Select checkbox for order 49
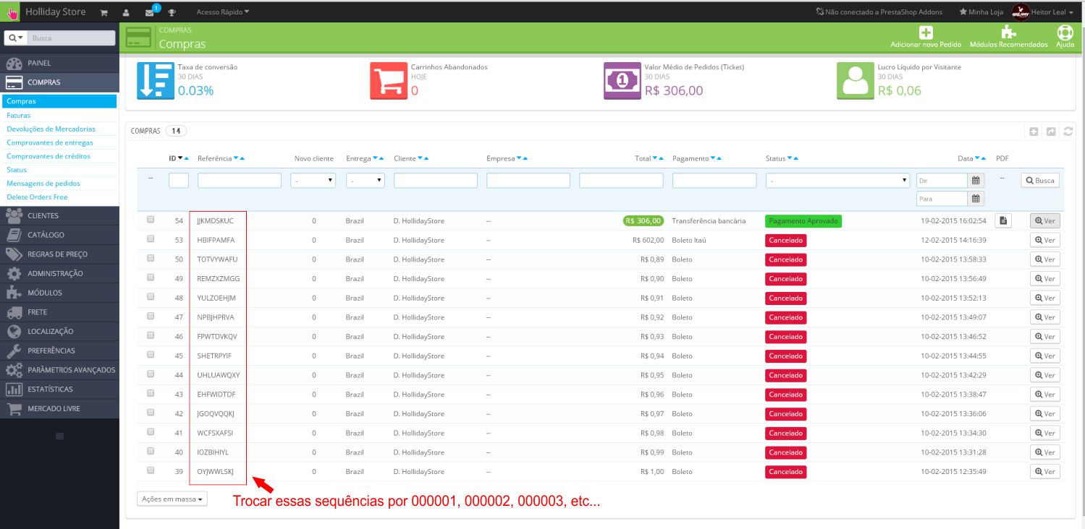 (x=151, y=278)
